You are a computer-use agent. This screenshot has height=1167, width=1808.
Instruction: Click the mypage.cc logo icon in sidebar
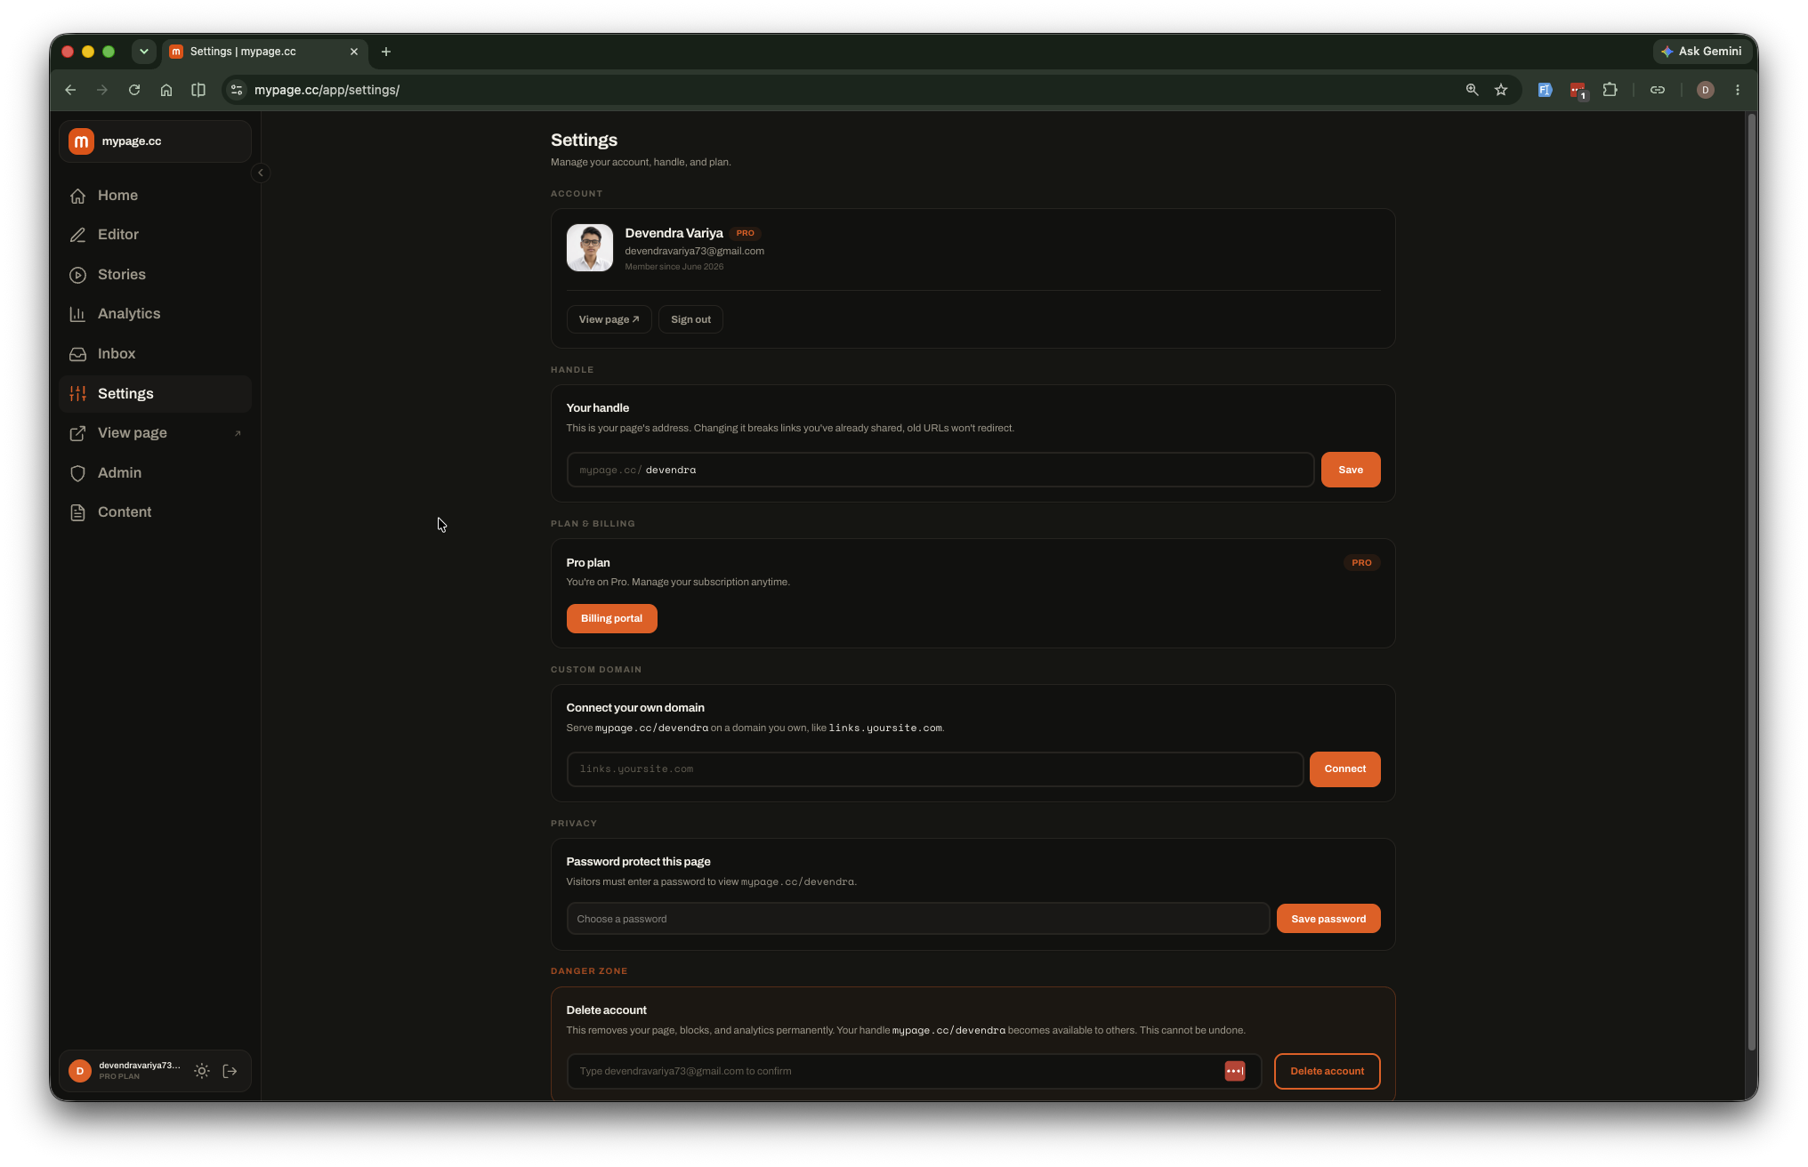[81, 141]
